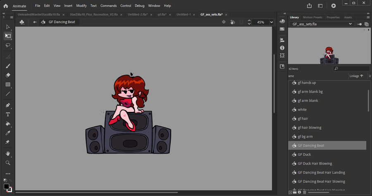This screenshot has width=372, height=196.
Task: Open the Transform panel icon
Action: [x=282, y=55]
